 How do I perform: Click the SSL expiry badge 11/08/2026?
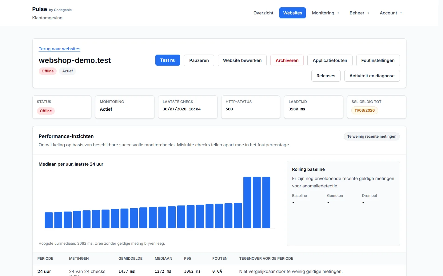tap(365, 110)
